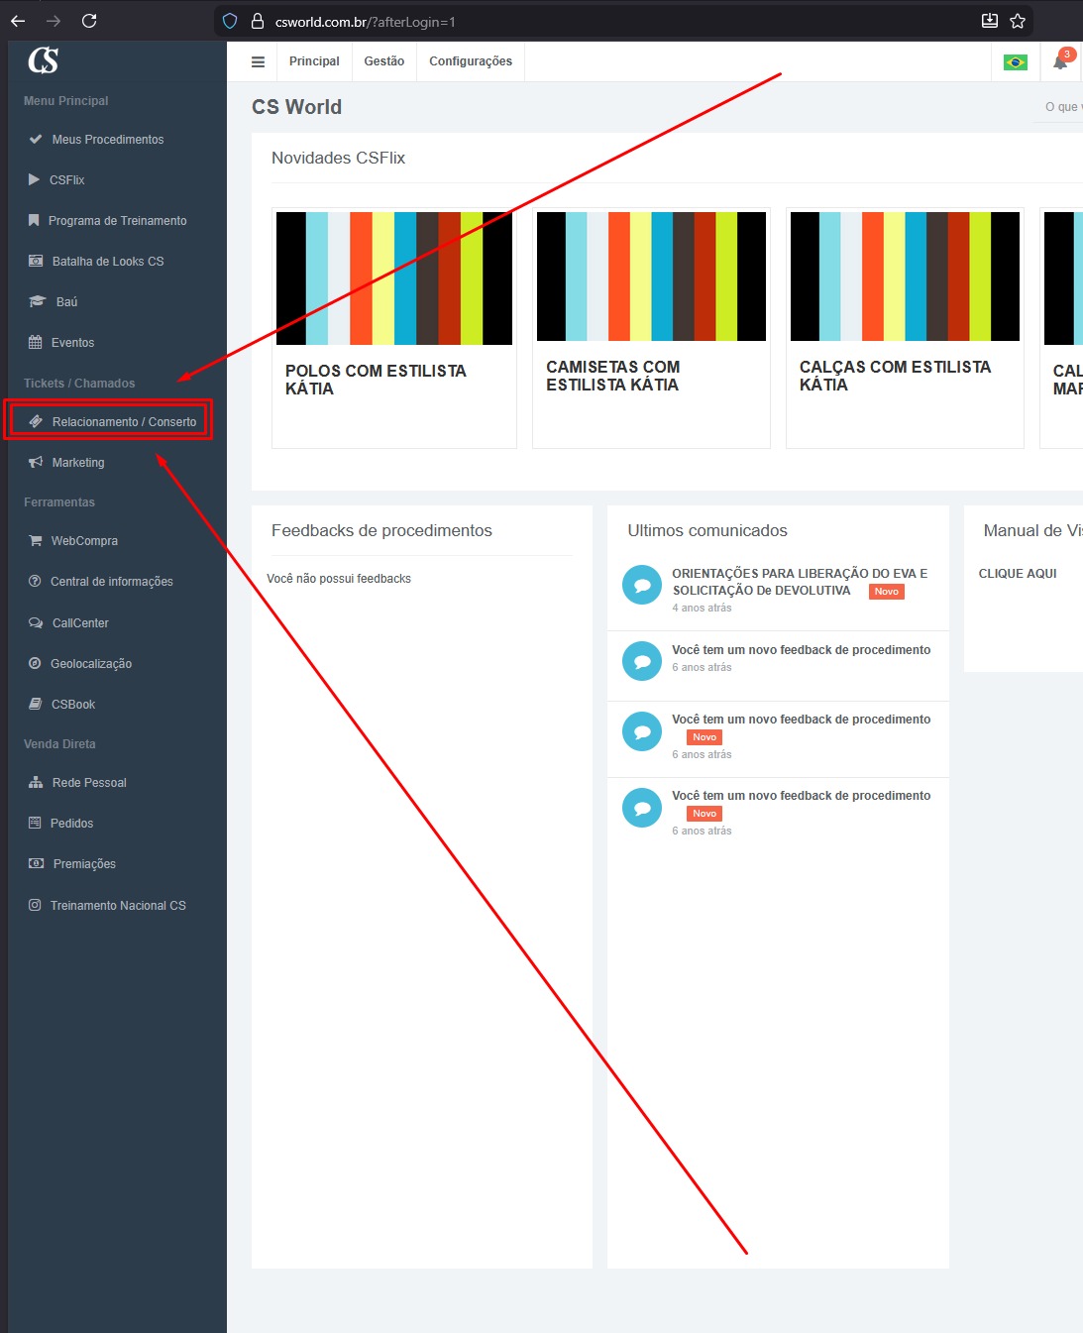This screenshot has width=1083, height=1333.
Task: Open notifications bell with badge 3
Action: pos(1060,61)
